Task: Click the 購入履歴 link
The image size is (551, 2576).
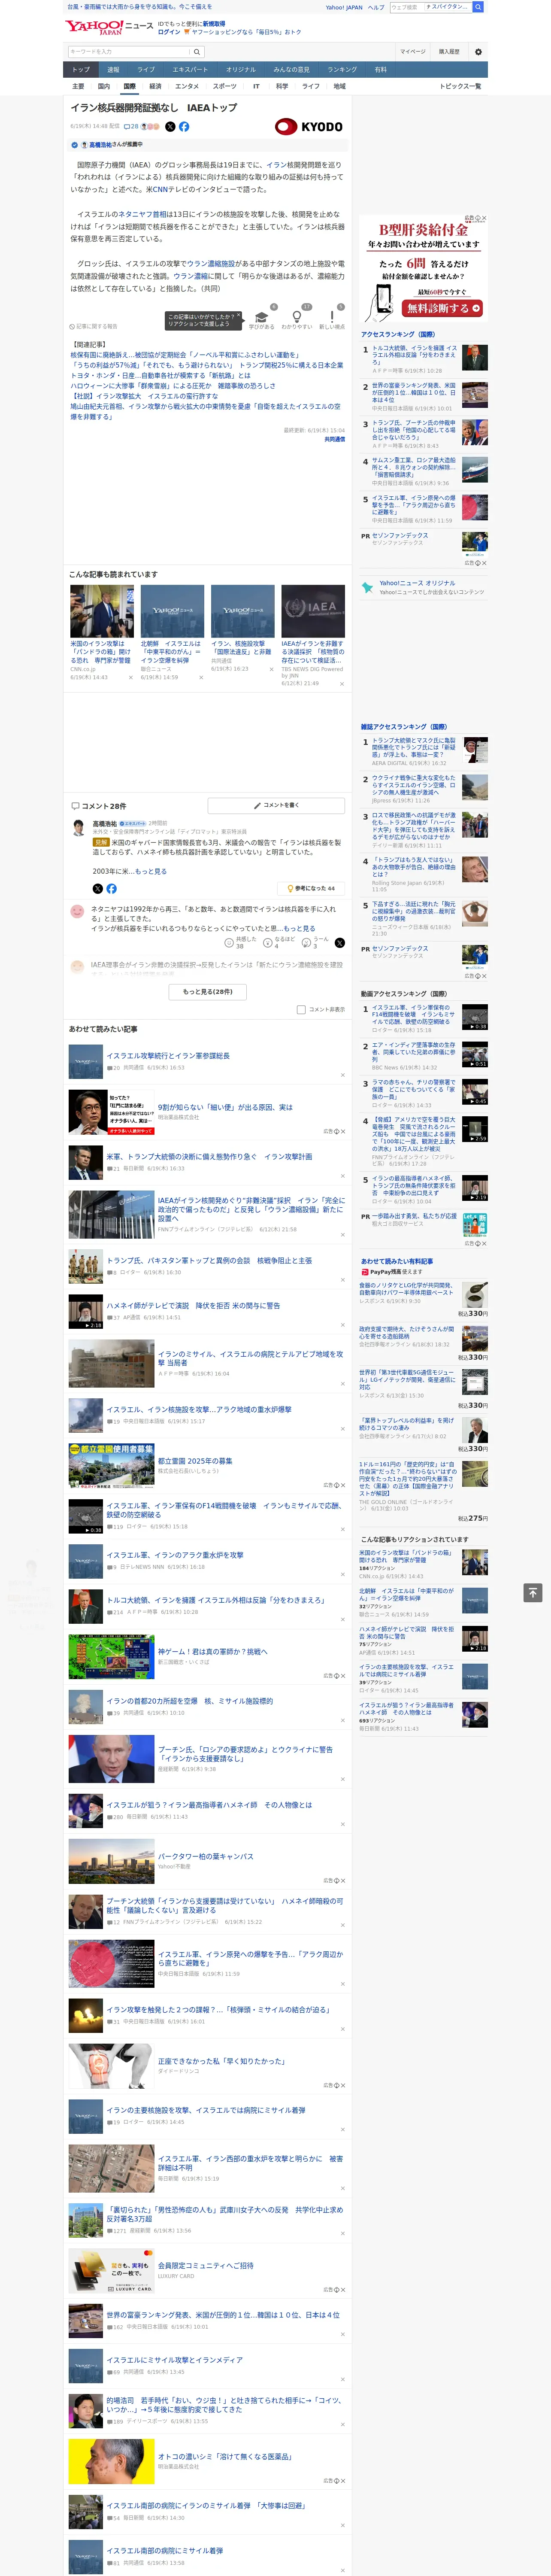Action: point(449,52)
